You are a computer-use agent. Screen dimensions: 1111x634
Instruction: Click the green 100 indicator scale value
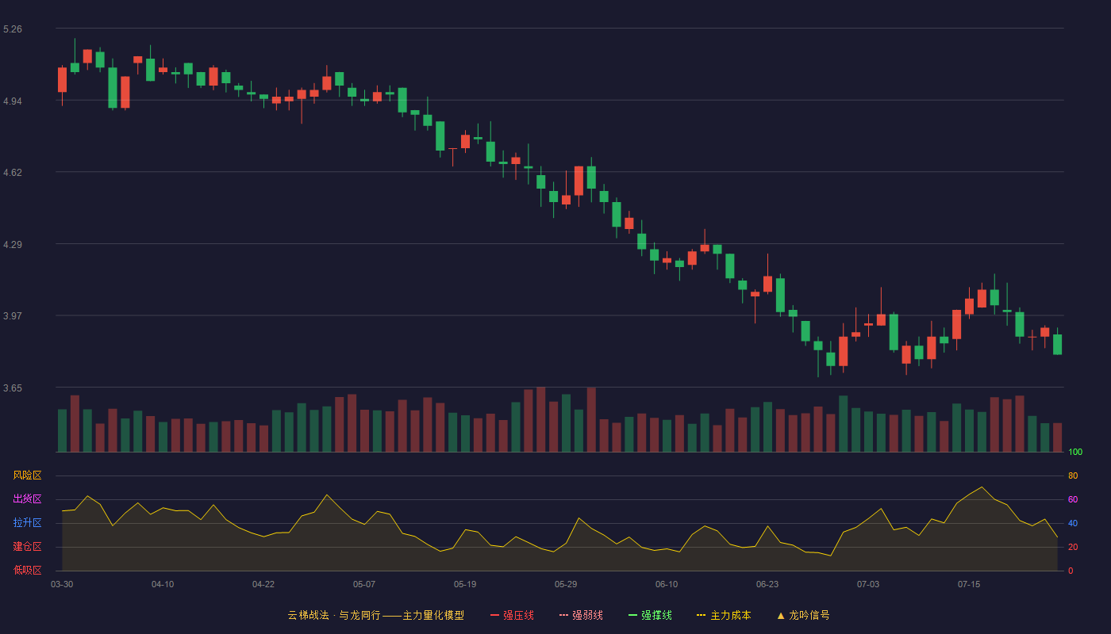click(x=1075, y=453)
